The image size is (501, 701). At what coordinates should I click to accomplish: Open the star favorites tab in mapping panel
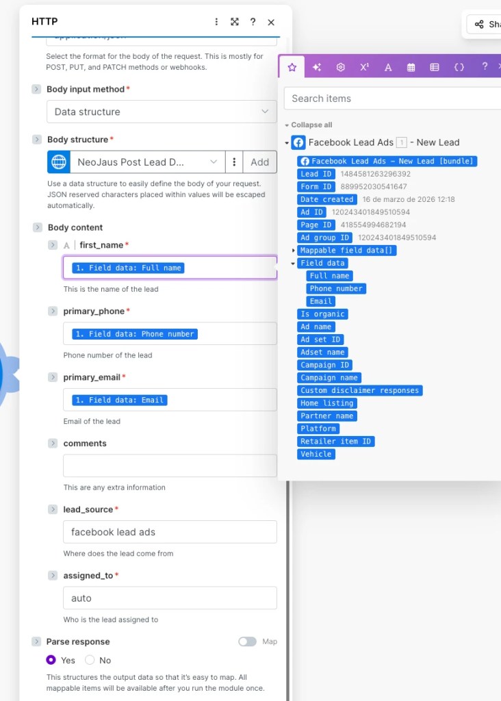tap(292, 67)
